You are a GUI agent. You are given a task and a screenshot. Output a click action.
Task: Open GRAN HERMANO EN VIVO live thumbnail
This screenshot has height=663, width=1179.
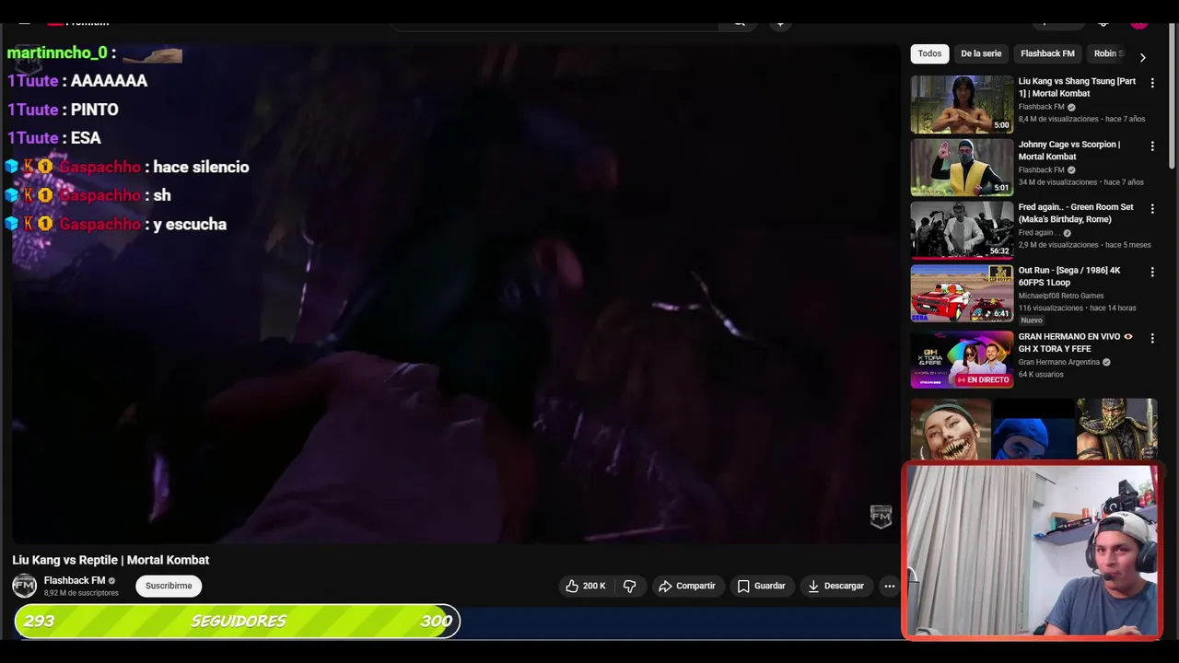click(962, 359)
